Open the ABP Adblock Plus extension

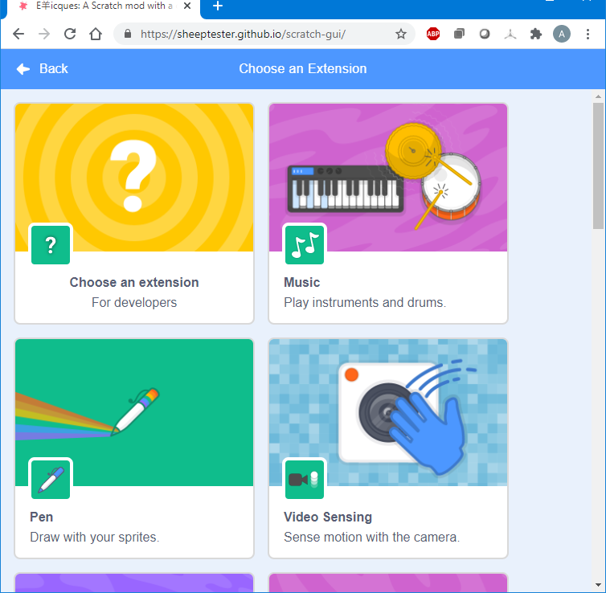point(433,34)
